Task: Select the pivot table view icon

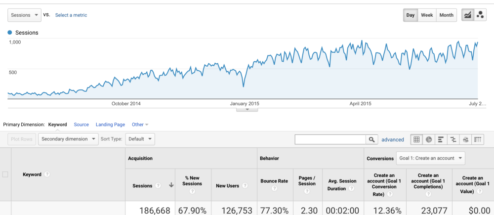Action: (x=478, y=139)
